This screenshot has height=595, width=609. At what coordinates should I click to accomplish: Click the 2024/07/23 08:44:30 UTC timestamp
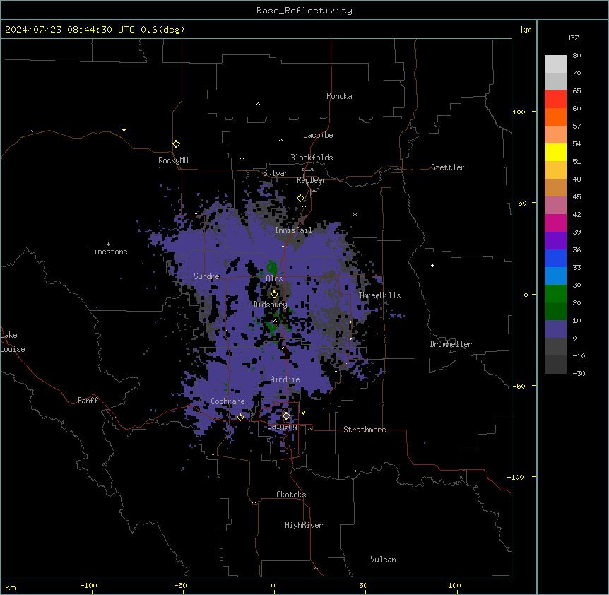click(70, 30)
